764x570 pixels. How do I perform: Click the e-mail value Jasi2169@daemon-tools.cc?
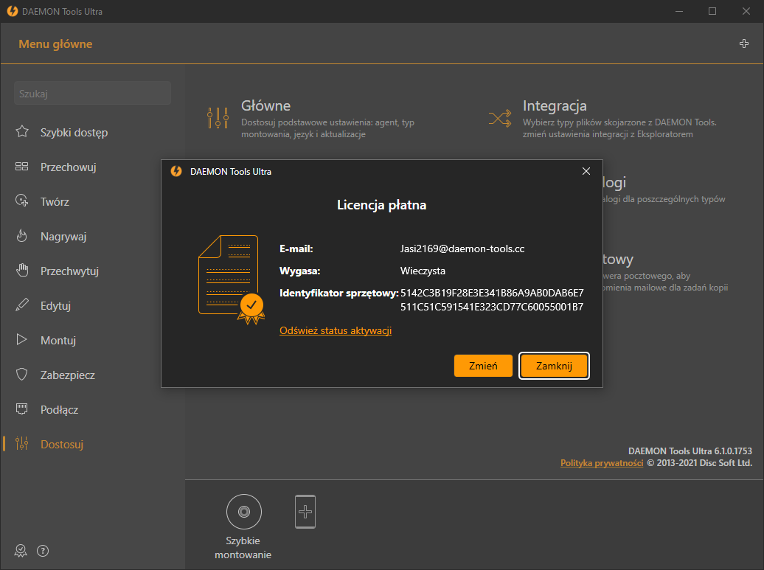pos(462,248)
